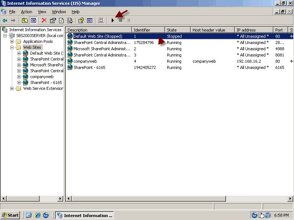Launch Internet Explorer from quick launch
Image resolution: width=294 pixels, height=220 pixels.
pyautogui.click(x=37, y=215)
